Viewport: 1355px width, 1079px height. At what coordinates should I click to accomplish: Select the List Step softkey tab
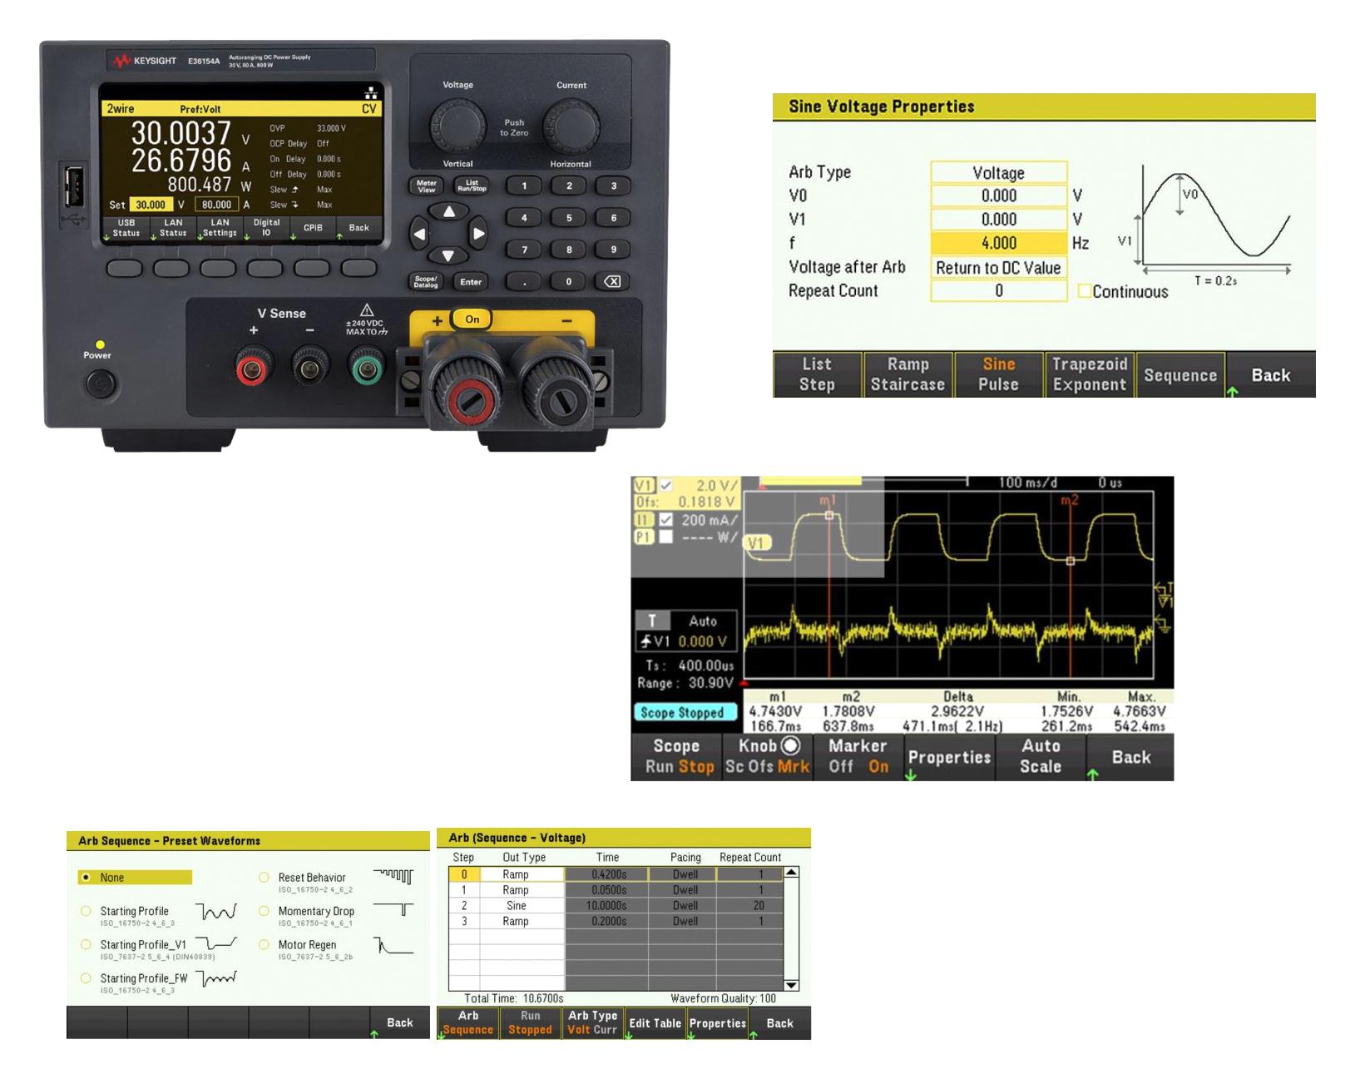pyautogui.click(x=817, y=374)
